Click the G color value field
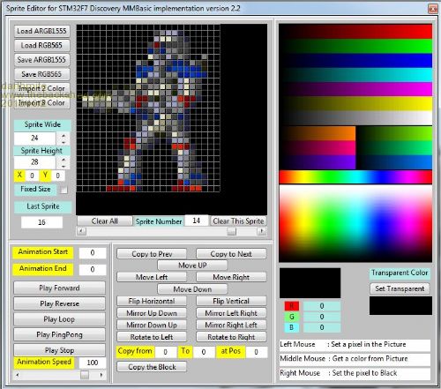The width and height of the screenshot is (441, 389). coord(322,317)
